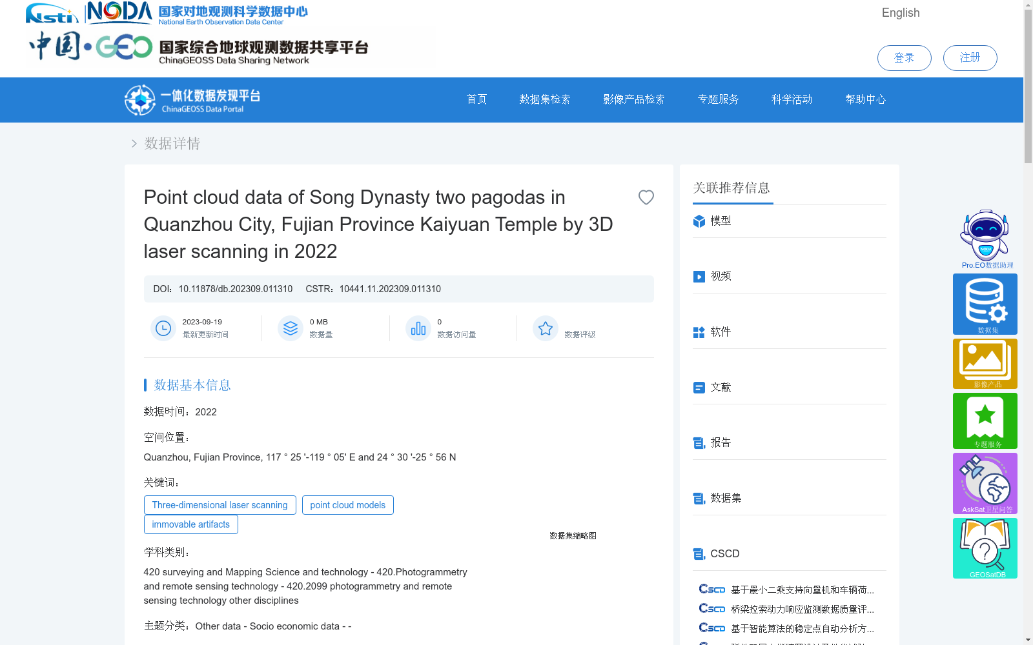
Task: Click the 数据基本信息 section heading
Action: [192, 385]
